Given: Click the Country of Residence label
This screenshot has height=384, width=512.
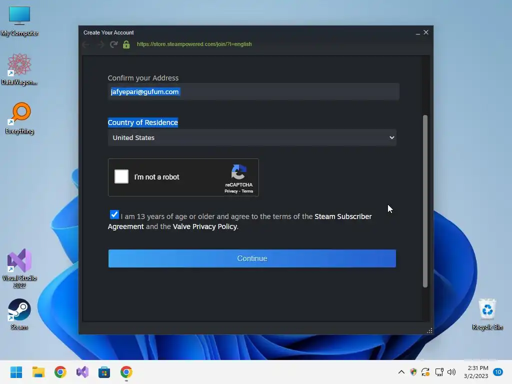Looking at the screenshot, I should click(x=142, y=122).
